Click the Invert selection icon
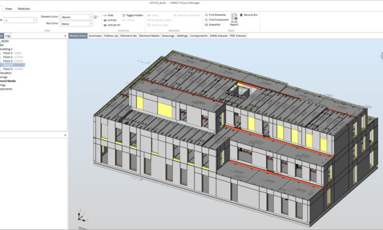Image resolution: width=383 pixels, height=230 pixels. (149, 15)
